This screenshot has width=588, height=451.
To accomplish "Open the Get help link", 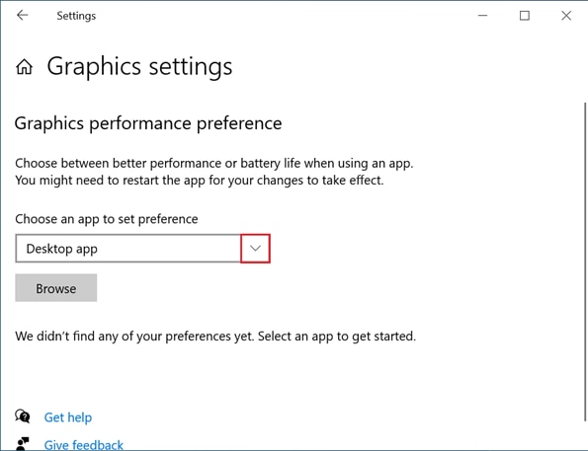I will [x=68, y=417].
